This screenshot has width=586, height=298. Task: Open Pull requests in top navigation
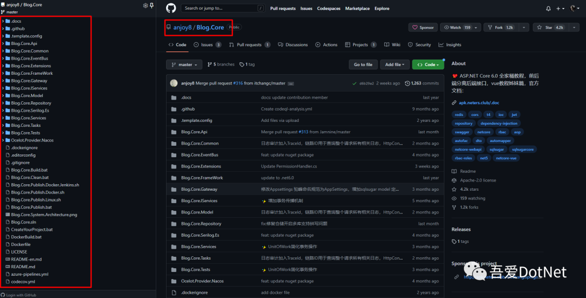click(283, 9)
